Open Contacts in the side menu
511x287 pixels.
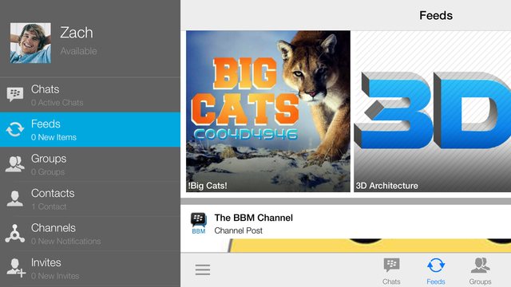pos(90,199)
